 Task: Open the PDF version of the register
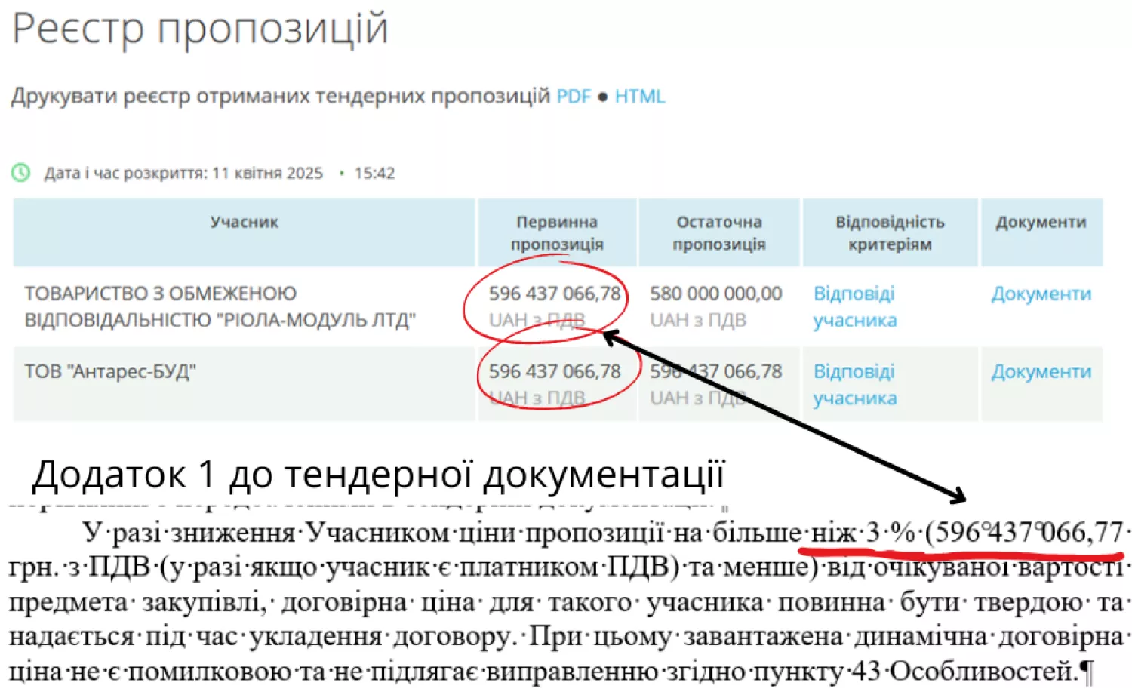tap(573, 97)
